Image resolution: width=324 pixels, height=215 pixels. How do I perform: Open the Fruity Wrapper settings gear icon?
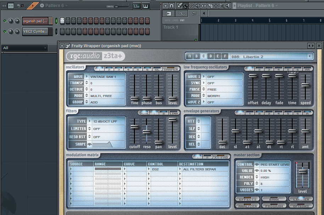68,46
